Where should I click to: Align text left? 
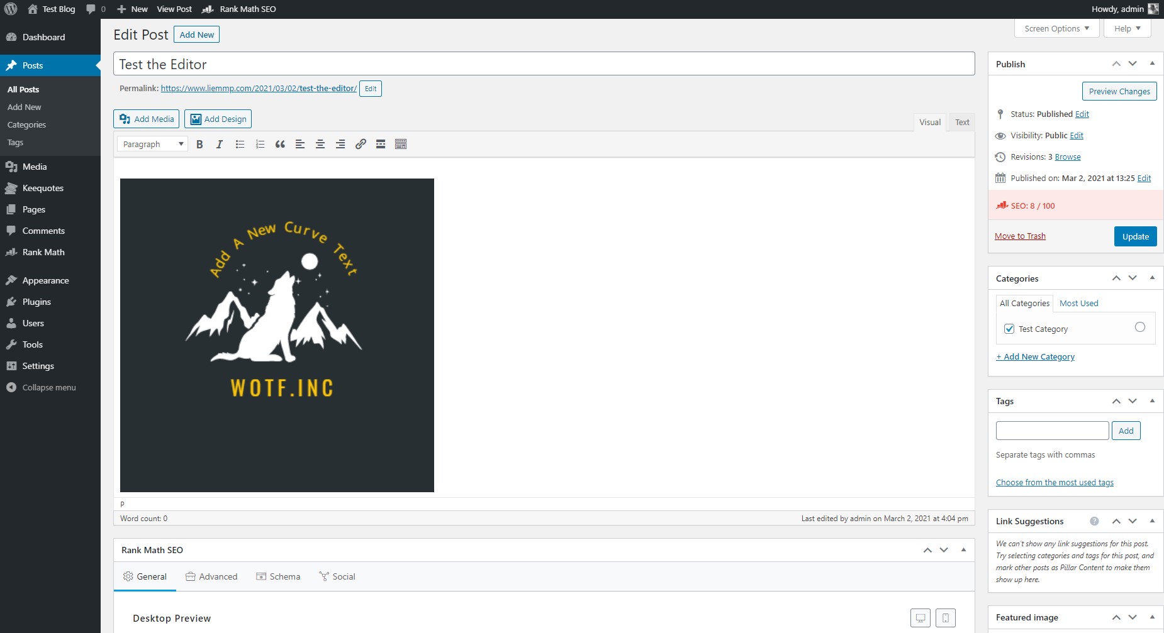pyautogui.click(x=300, y=144)
